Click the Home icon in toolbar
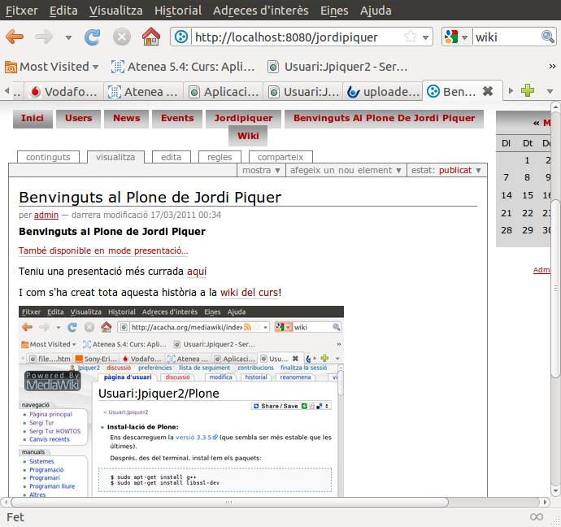561x527 pixels. coord(150,37)
